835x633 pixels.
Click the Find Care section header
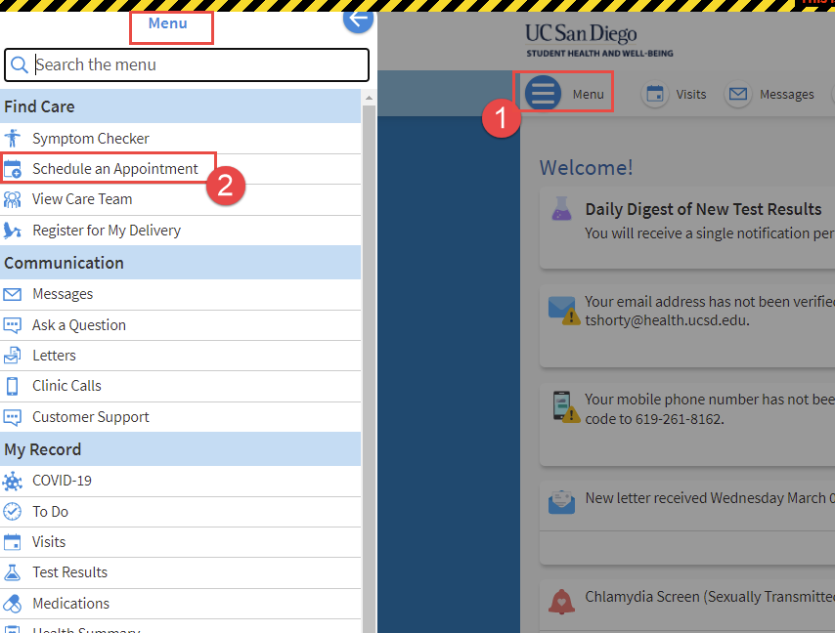[x=181, y=106]
